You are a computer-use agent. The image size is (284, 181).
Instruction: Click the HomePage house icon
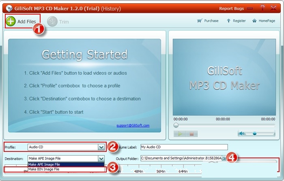(x=254, y=21)
